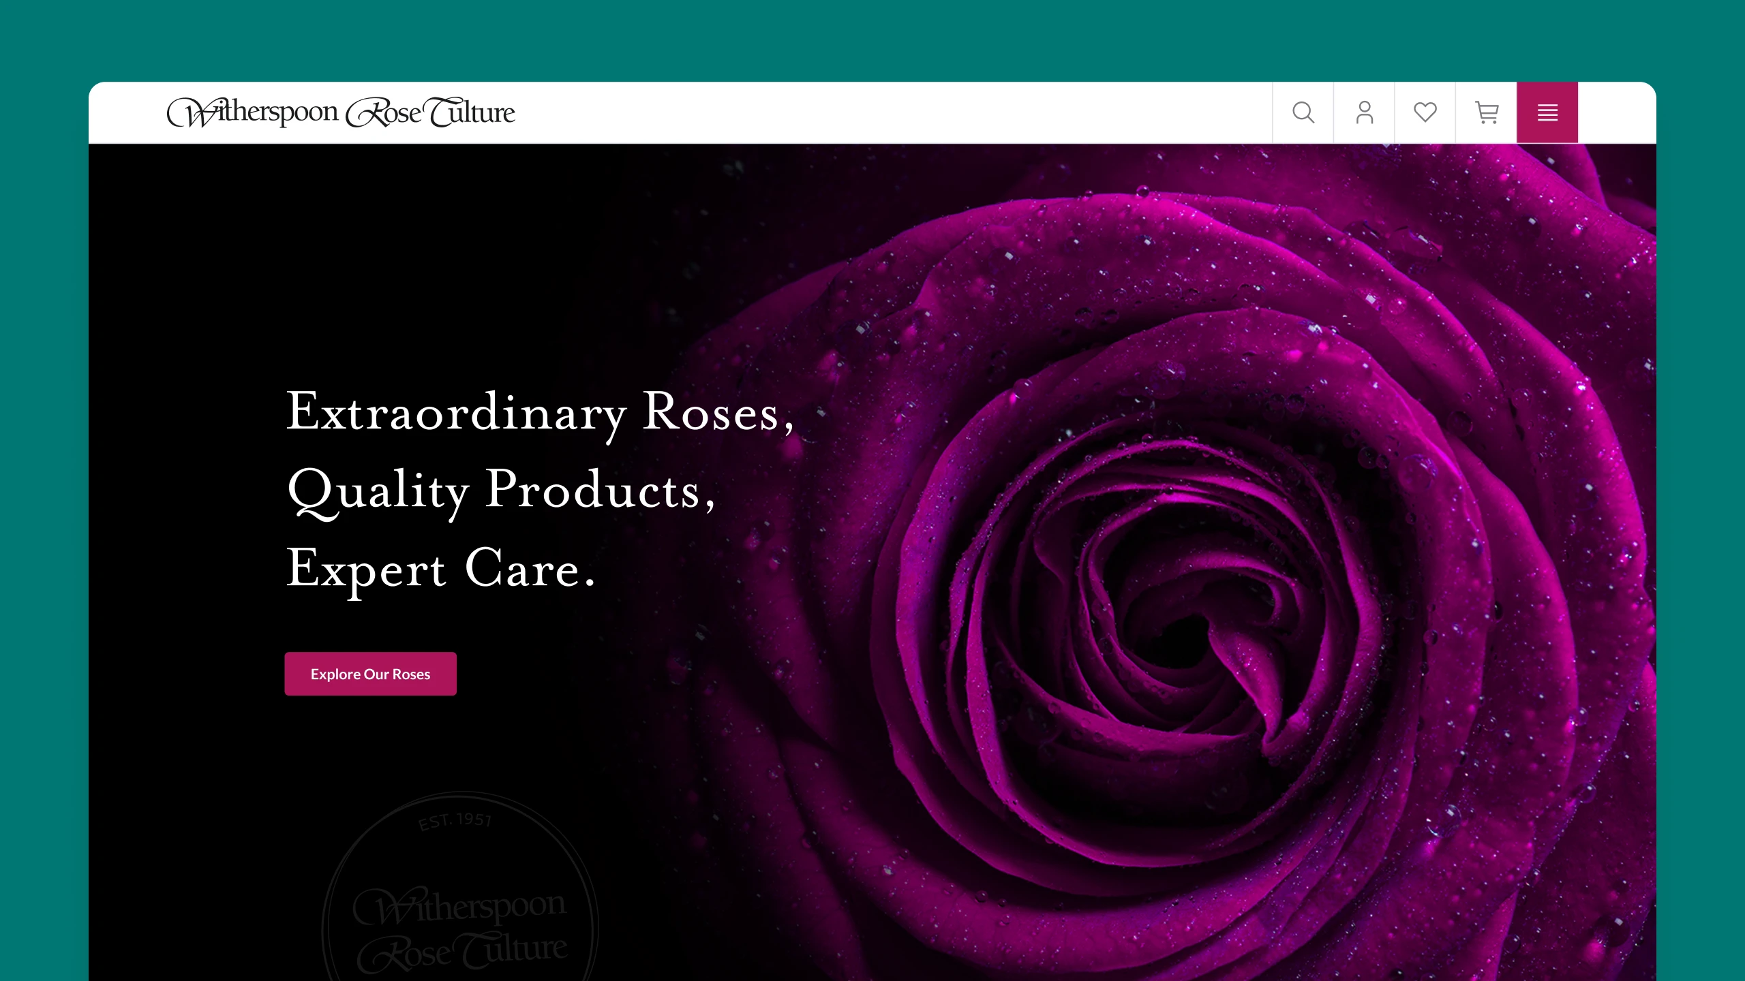Viewport: 1745px width, 981px height.
Task: Click the Witherspoon Rose Culture header logo
Action: click(x=341, y=112)
